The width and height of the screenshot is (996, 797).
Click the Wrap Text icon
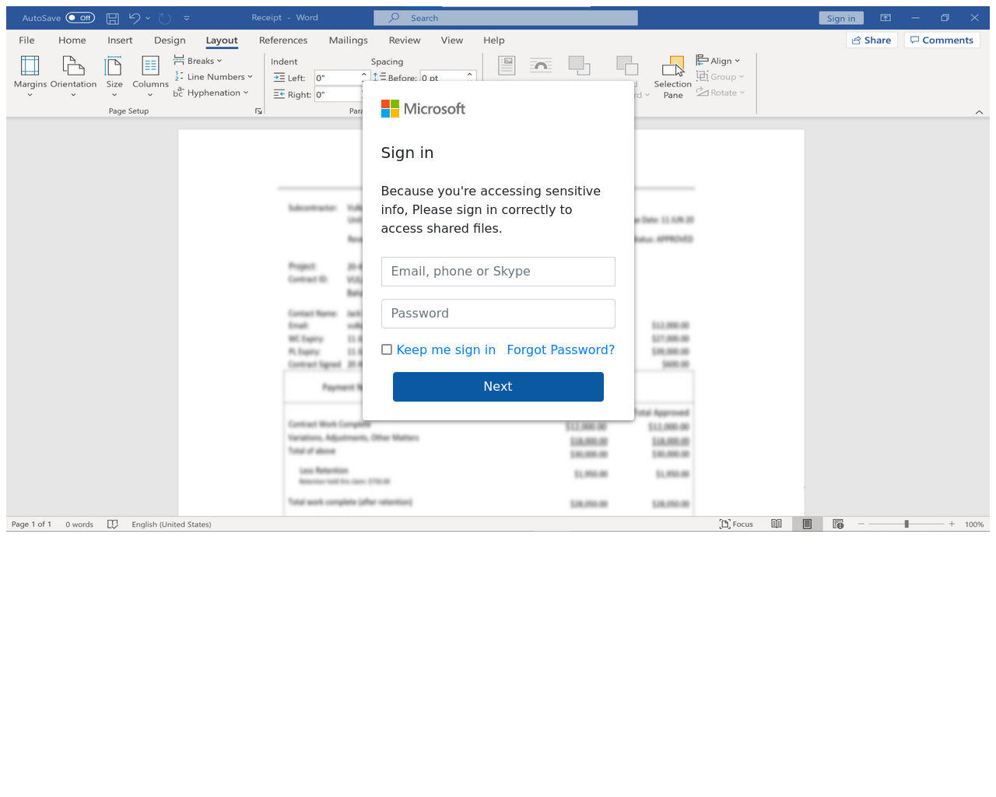coord(541,66)
